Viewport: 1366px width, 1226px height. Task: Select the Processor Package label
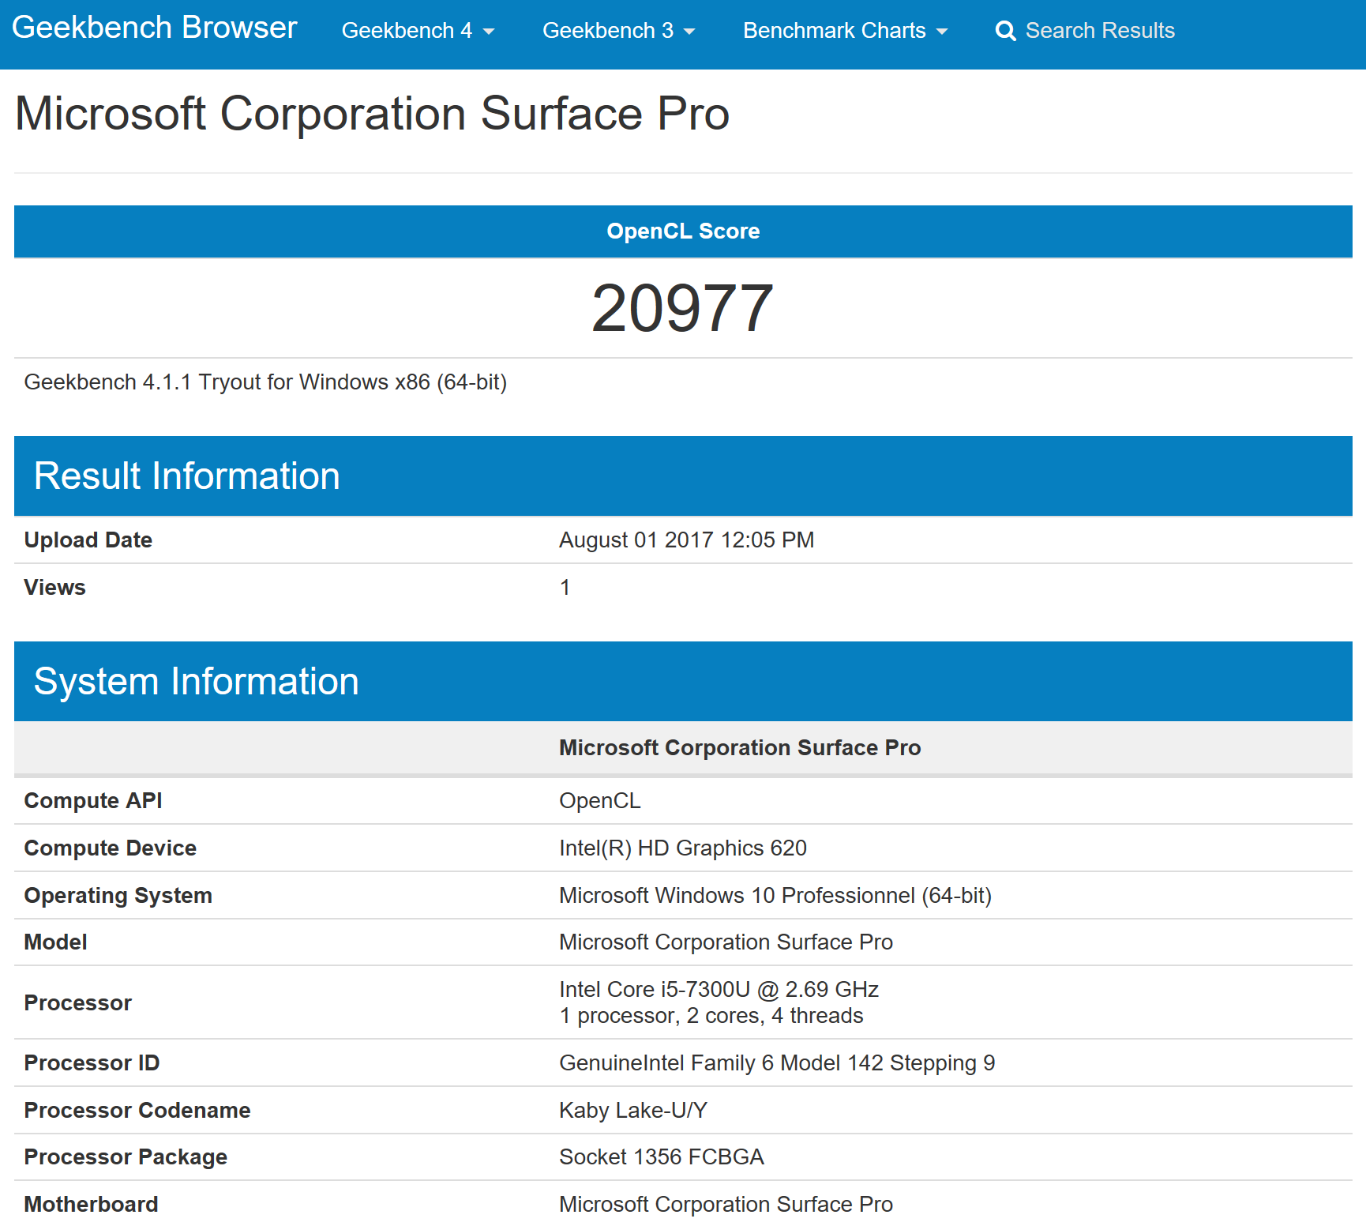click(x=126, y=1157)
